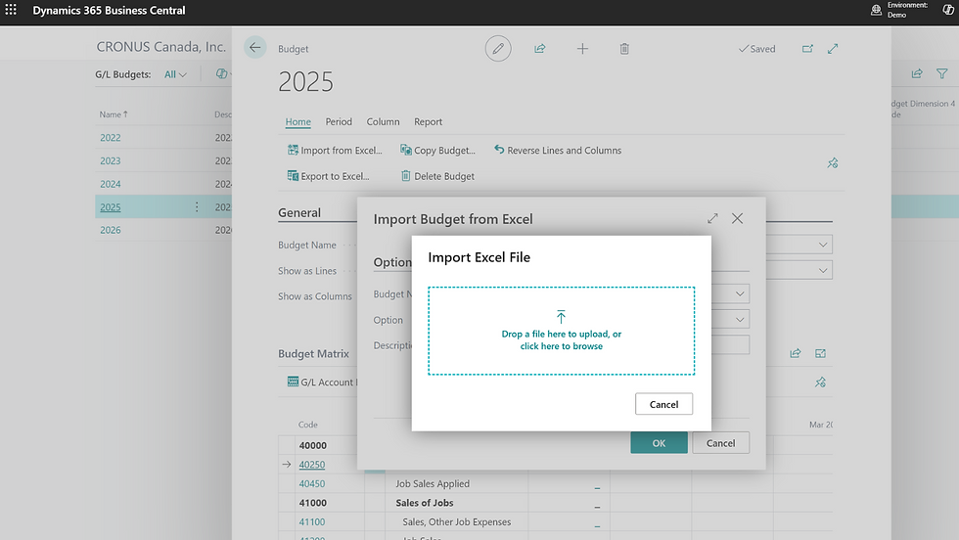Click the plus icon to create new budget

tap(582, 48)
